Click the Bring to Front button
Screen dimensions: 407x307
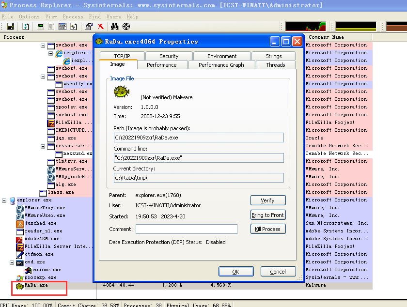268,215
